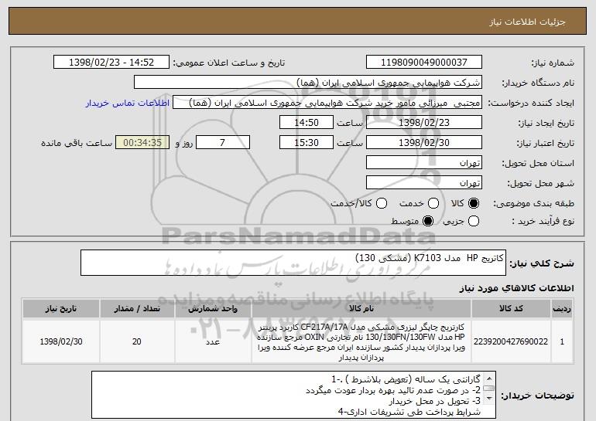Viewport: 596px width, 421px height.
Task: Click the توضیحات خریدار label
Action: 537,396
